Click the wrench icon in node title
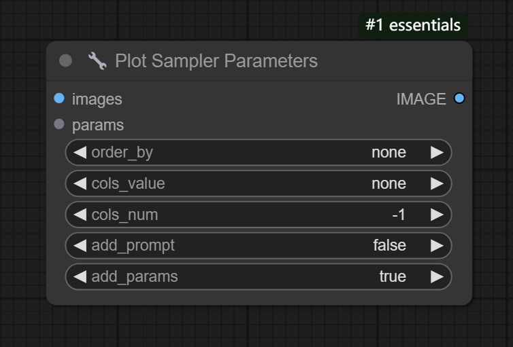The height and width of the screenshot is (347, 513). (x=97, y=61)
